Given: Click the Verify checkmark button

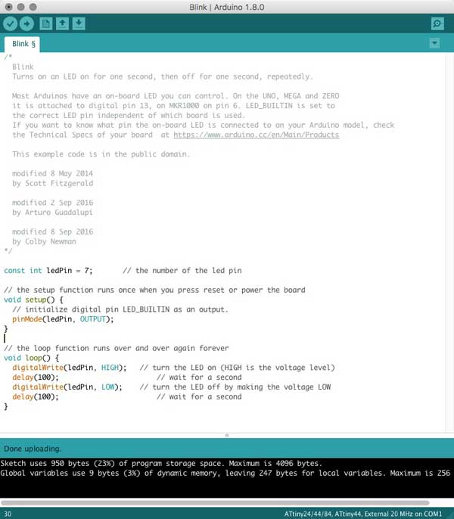Looking at the screenshot, I should [11, 24].
